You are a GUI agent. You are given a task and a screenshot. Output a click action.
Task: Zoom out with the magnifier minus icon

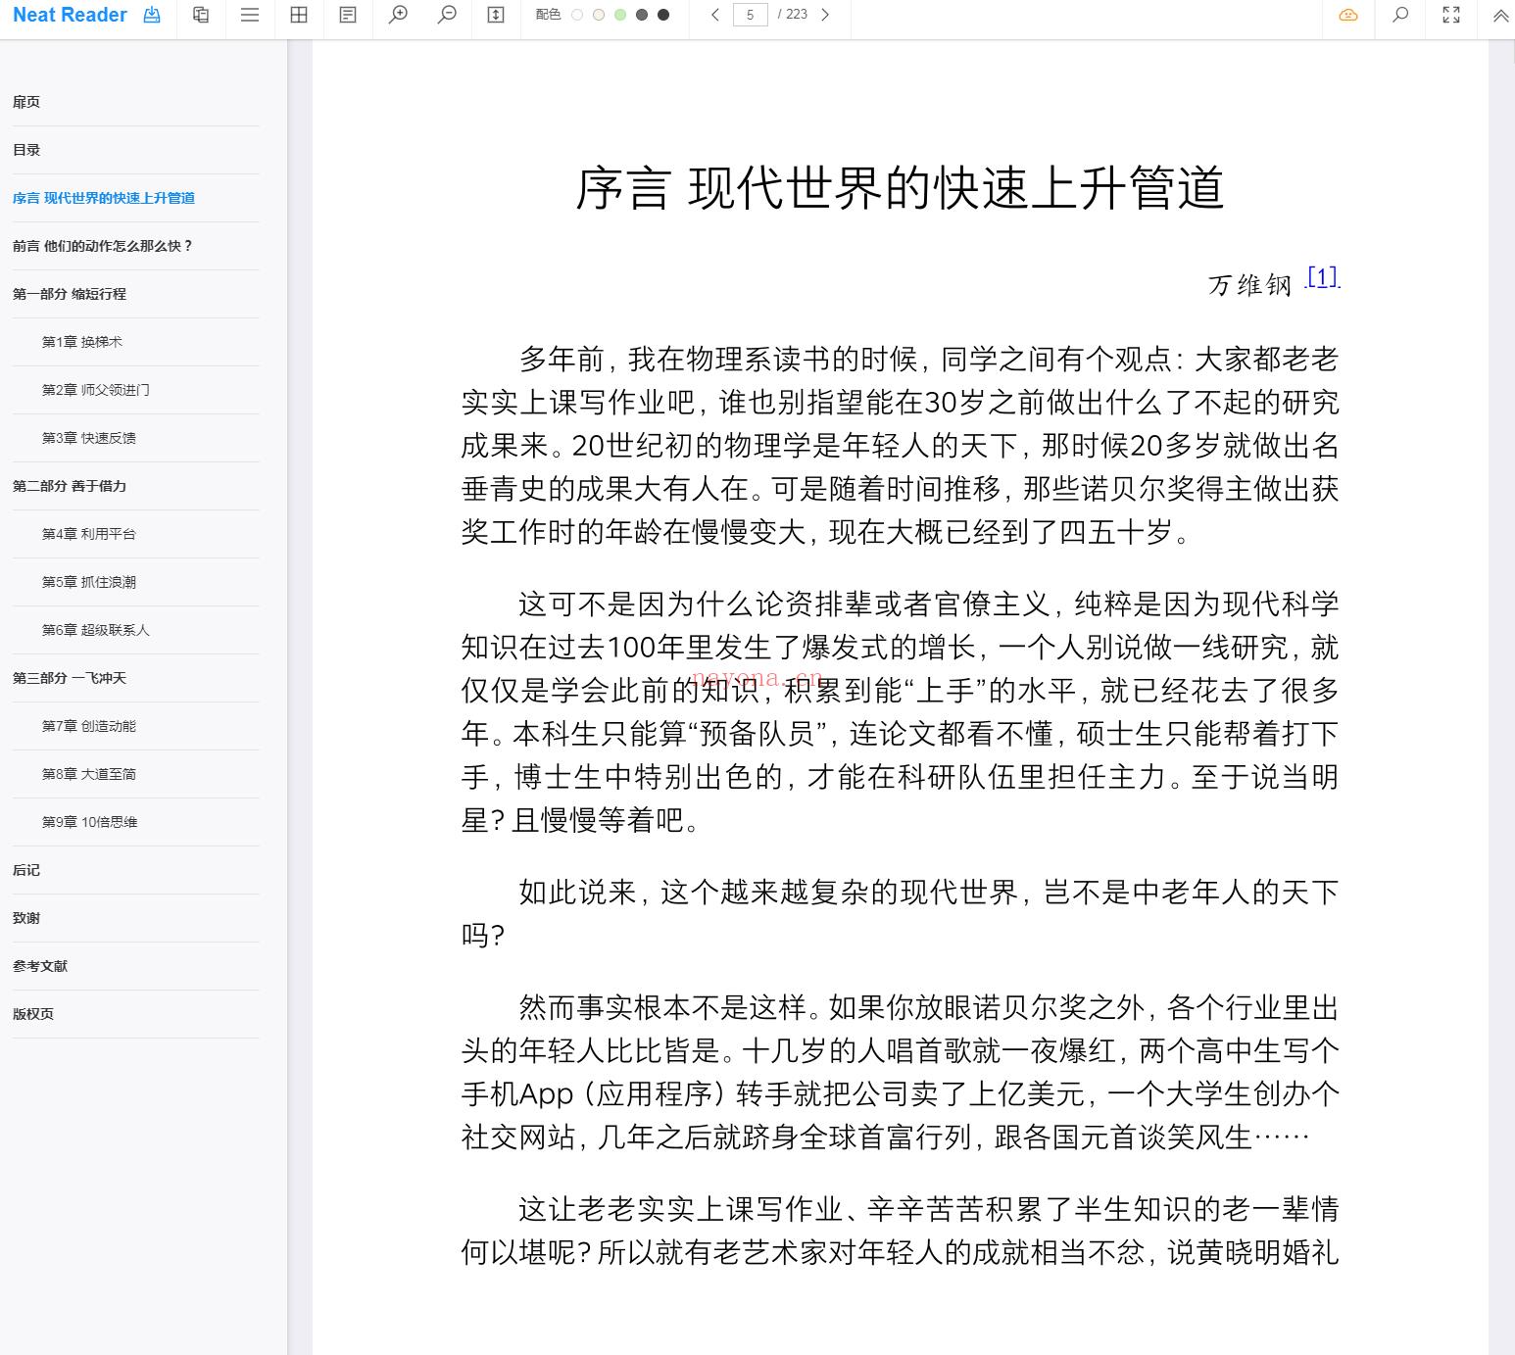tap(447, 15)
